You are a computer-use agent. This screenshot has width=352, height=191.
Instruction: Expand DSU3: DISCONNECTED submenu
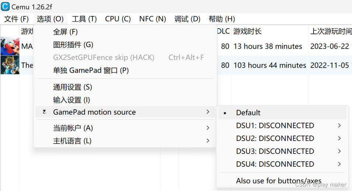pos(282,151)
